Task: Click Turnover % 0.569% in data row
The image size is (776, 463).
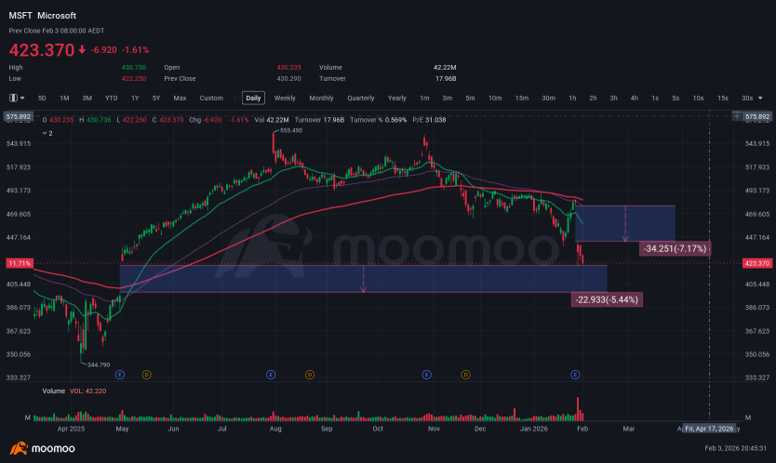Action: (x=378, y=120)
